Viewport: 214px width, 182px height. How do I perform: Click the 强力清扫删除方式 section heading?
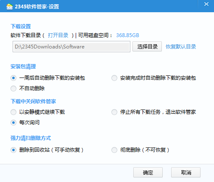click(31, 138)
